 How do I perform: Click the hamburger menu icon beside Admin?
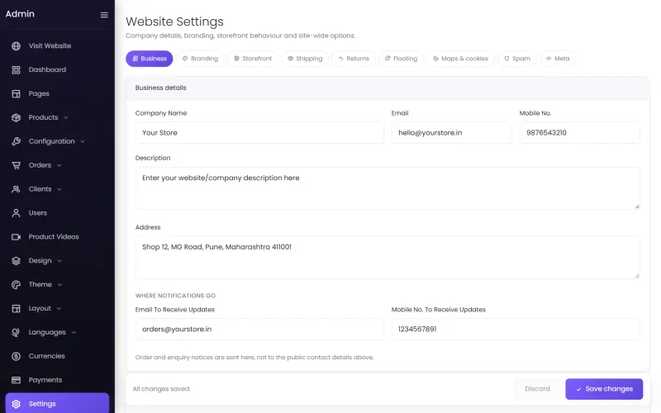[x=104, y=15]
